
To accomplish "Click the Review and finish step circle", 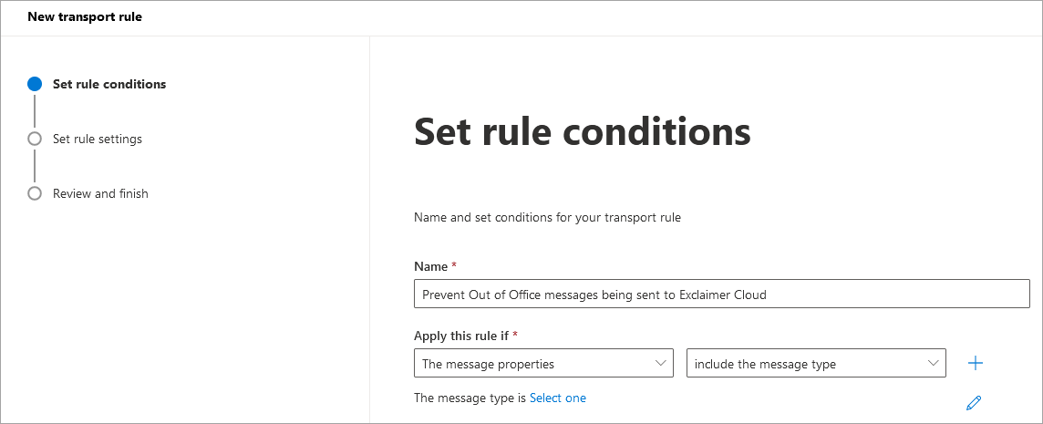I will tap(35, 193).
